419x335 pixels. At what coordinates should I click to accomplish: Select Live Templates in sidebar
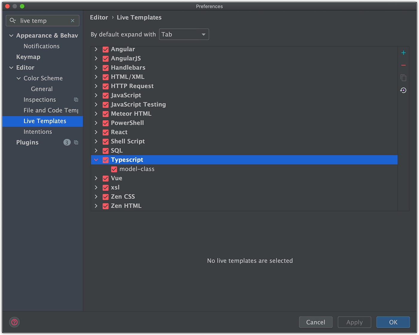pyautogui.click(x=42, y=121)
